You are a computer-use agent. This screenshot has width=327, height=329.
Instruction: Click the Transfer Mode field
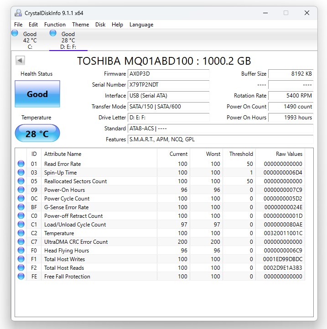pos(168,107)
